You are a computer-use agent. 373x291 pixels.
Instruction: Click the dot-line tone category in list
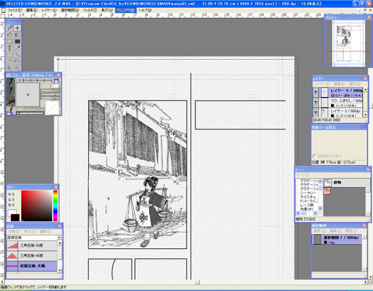(x=308, y=201)
